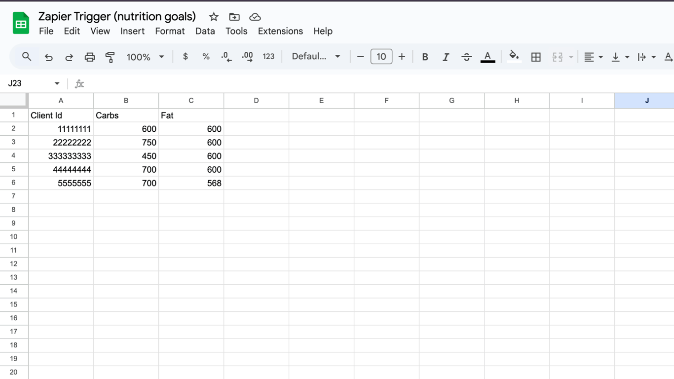Move the spreadsheet to a folder
674x379 pixels.
tap(234, 16)
